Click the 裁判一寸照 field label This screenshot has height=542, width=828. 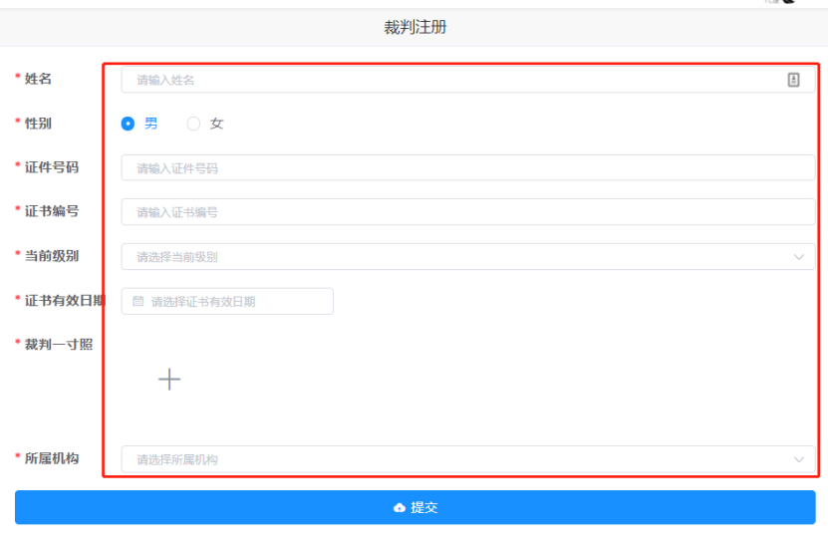click(59, 345)
